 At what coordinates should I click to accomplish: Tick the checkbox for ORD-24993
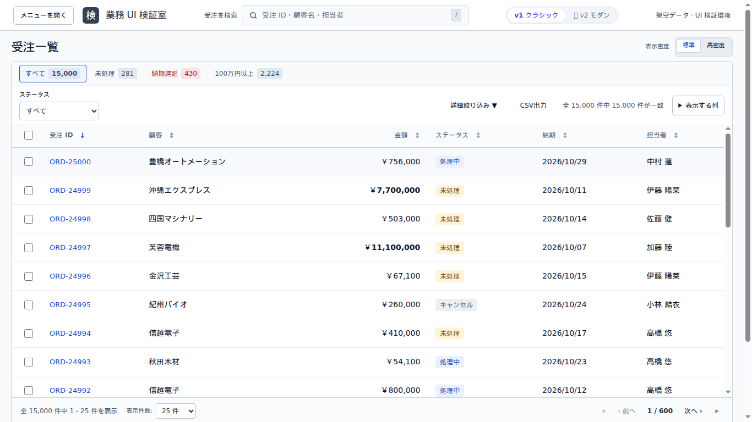point(29,362)
